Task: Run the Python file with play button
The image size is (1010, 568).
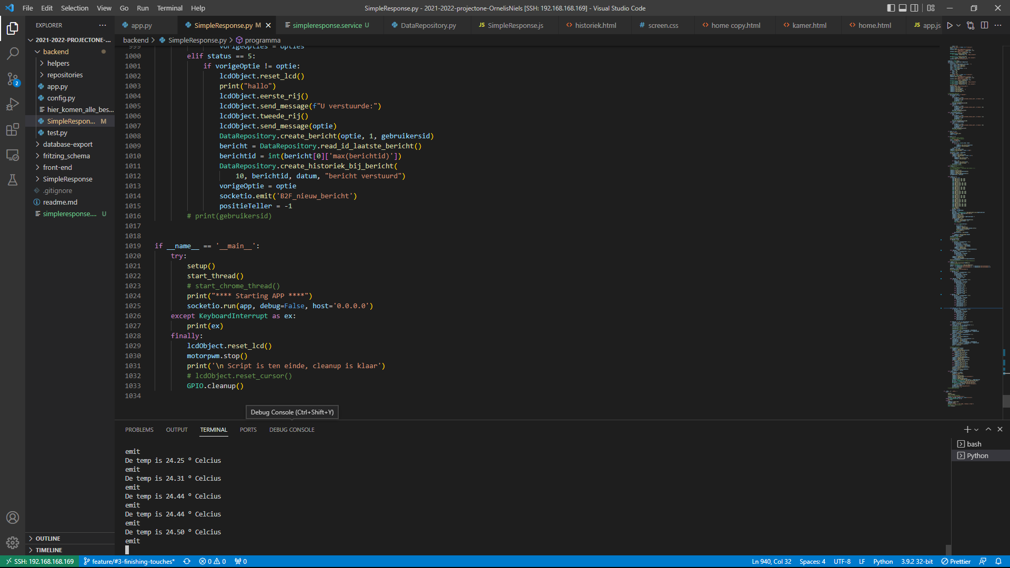Action: 950,25
